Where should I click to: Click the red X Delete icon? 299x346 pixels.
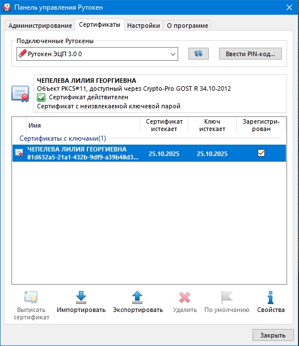pyautogui.click(x=184, y=297)
